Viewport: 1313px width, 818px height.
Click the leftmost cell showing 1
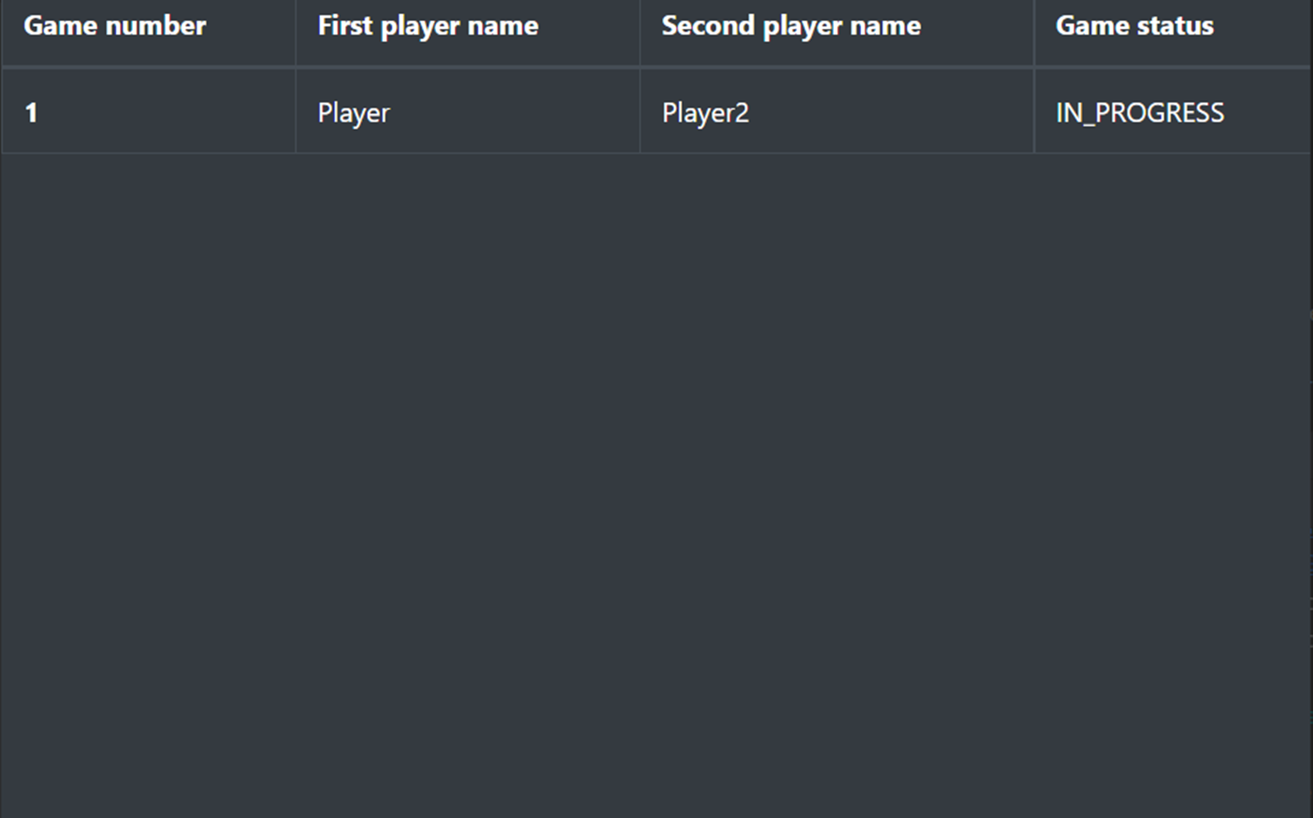[31, 112]
